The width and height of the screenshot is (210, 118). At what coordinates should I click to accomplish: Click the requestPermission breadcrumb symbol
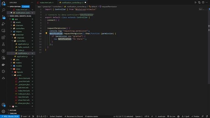click(109, 7)
